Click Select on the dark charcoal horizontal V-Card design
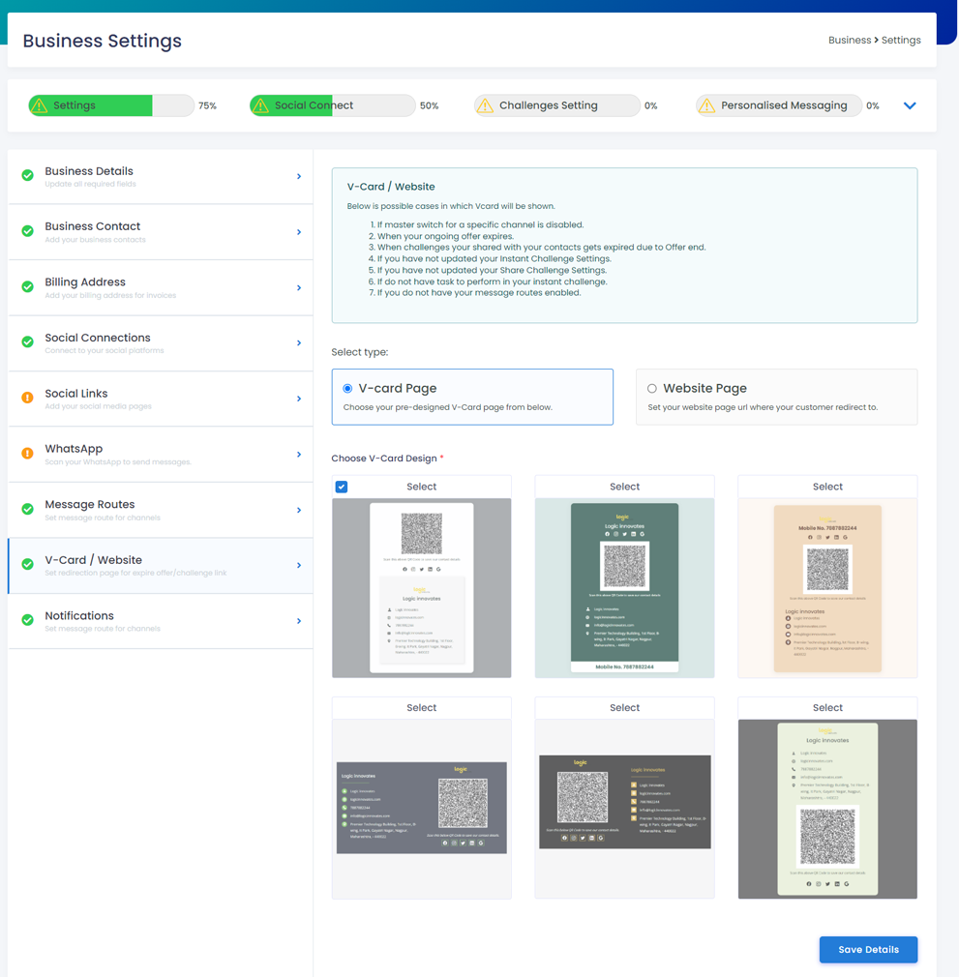 (x=624, y=708)
